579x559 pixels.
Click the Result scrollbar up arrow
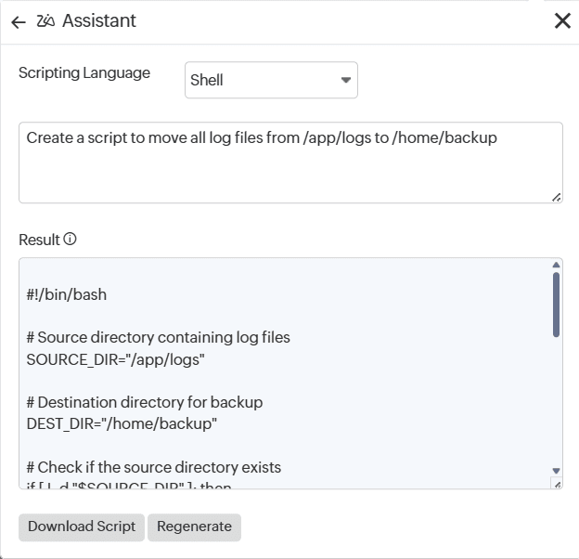click(556, 266)
